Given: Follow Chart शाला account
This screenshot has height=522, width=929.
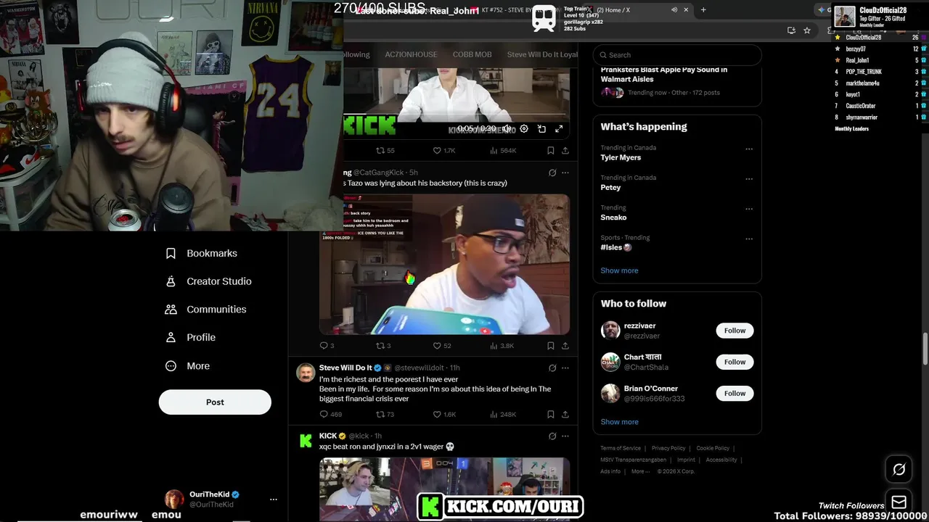Looking at the screenshot, I should tap(734, 362).
